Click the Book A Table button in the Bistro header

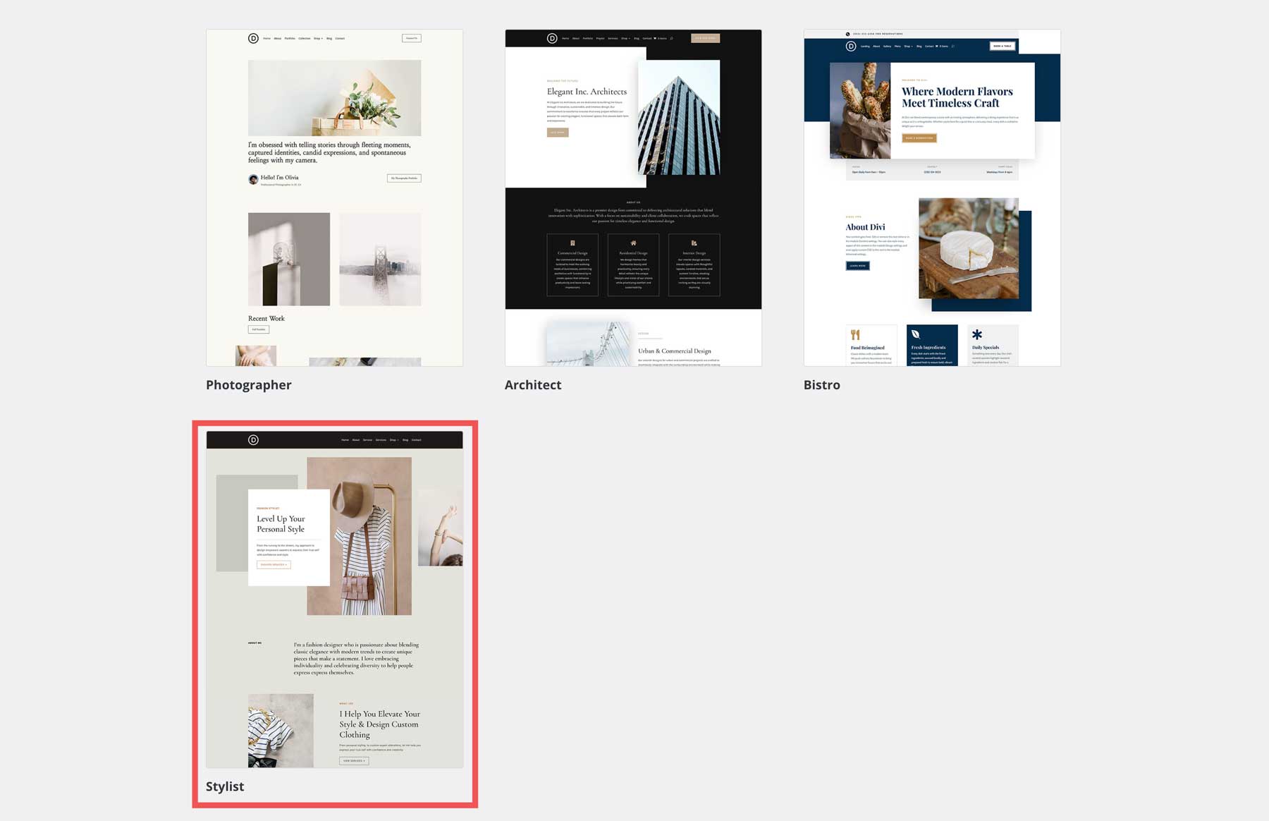[1002, 46]
